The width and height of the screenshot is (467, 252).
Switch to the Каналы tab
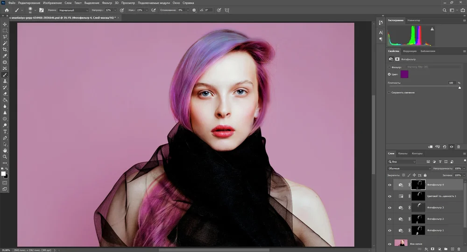[403, 153]
